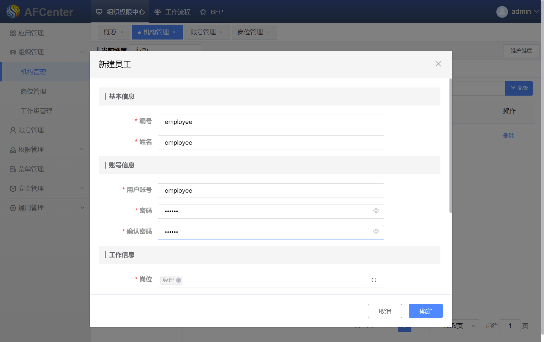The height and width of the screenshot is (342, 544).
Task: Close the 新建员工 dialog with X icon
Action: click(438, 64)
